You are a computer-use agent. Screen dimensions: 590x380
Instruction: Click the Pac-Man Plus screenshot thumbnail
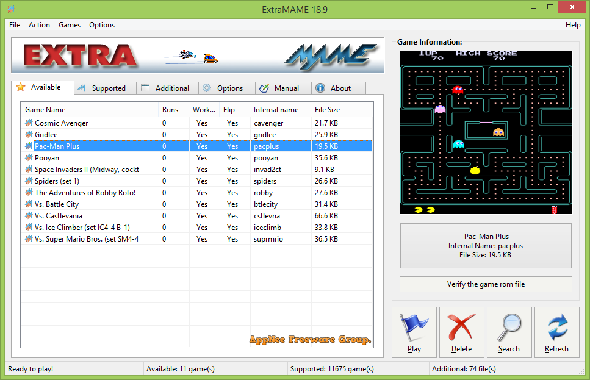pos(486,132)
